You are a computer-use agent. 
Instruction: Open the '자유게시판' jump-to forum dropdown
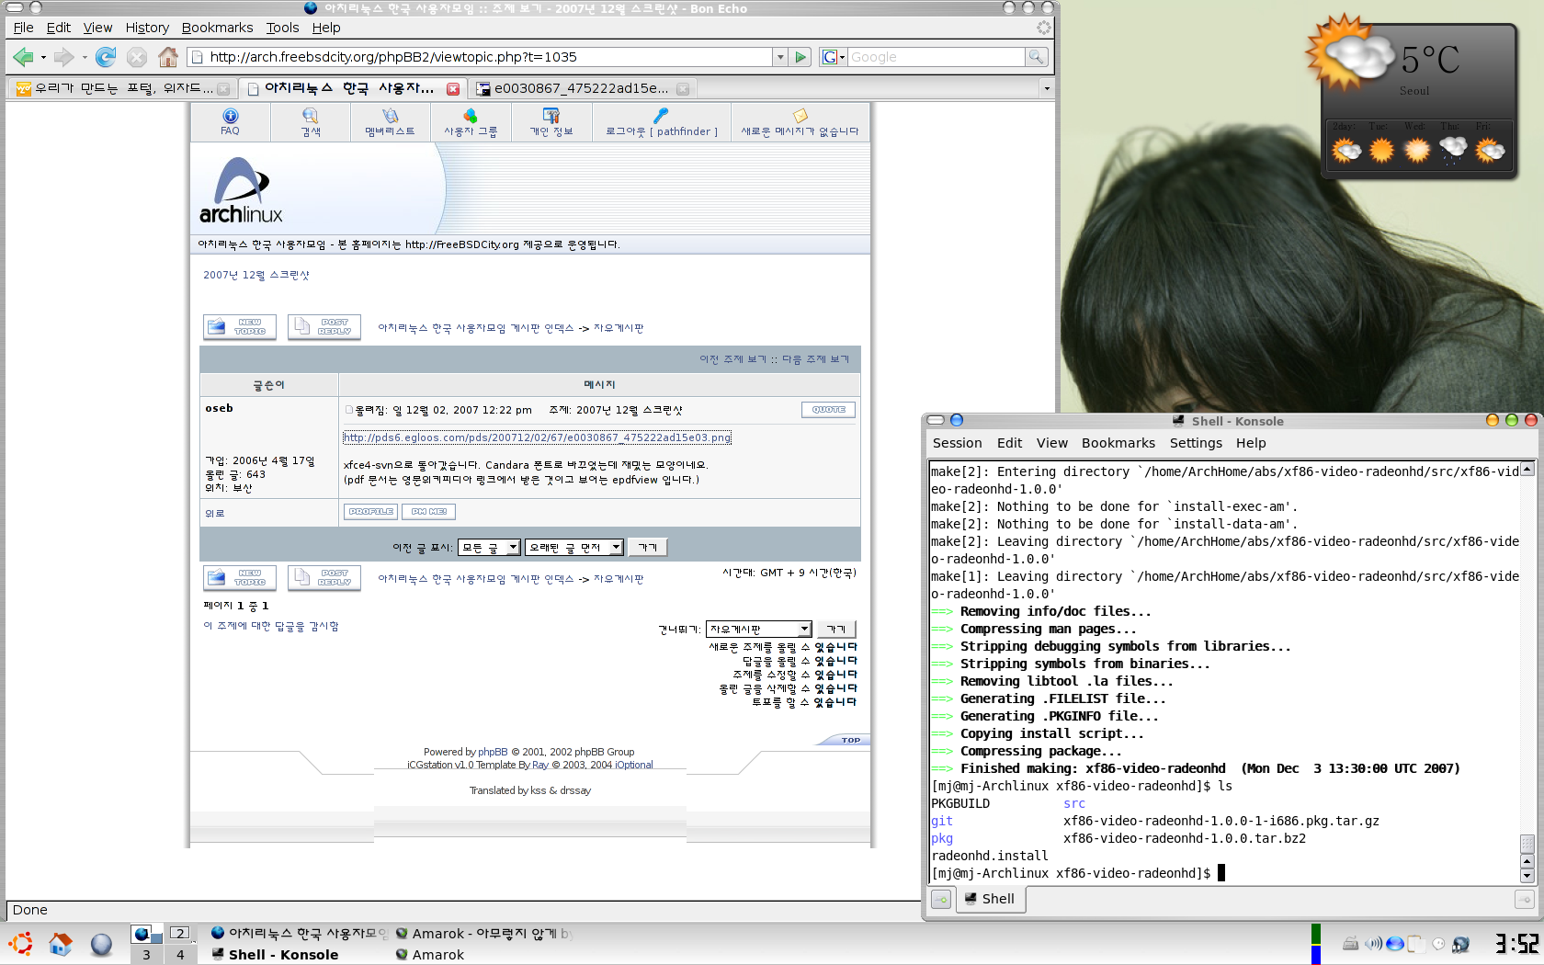pyautogui.click(x=758, y=630)
